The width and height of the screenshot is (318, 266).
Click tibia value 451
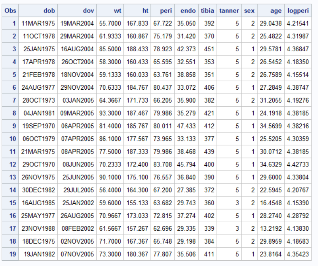click(209, 49)
